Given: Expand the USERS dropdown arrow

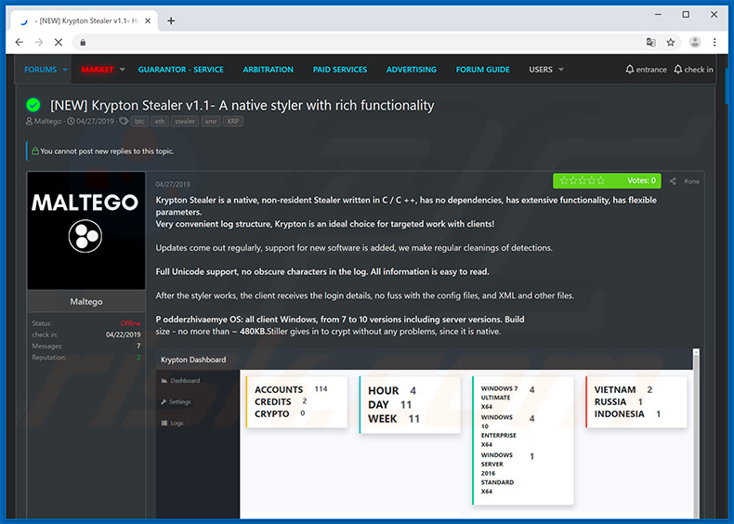Looking at the screenshot, I should coord(561,70).
